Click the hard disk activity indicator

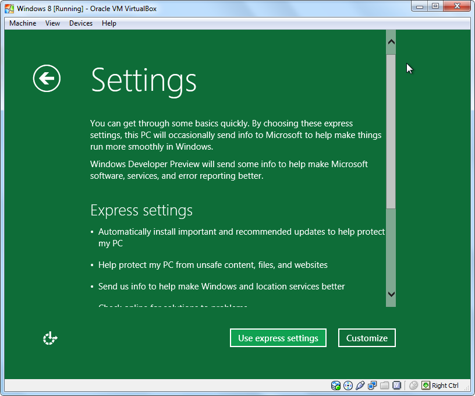336,386
